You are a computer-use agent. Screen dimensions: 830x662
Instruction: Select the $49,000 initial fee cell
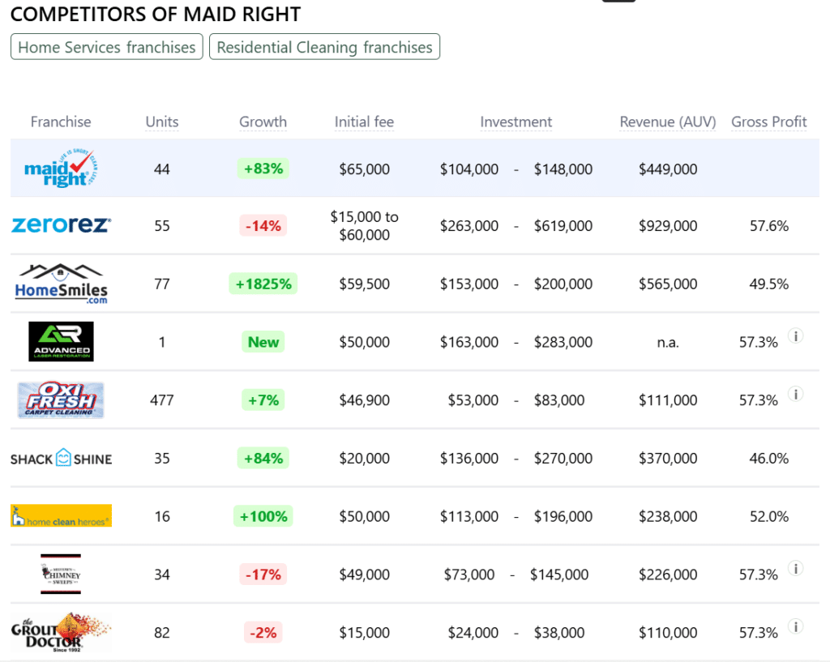coord(364,574)
